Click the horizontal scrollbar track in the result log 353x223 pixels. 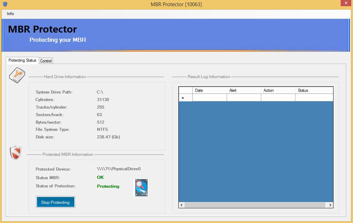[255, 205]
